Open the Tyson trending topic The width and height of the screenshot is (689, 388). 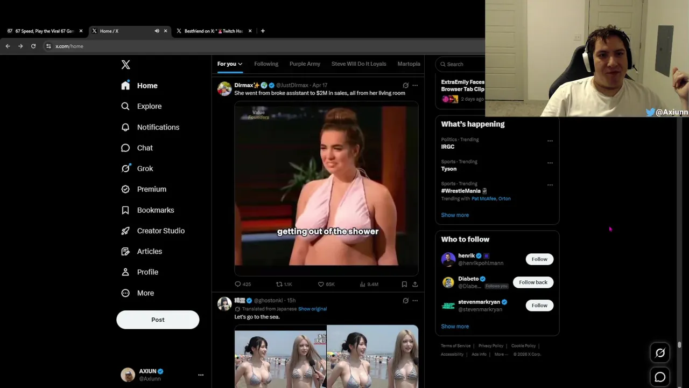(x=448, y=169)
